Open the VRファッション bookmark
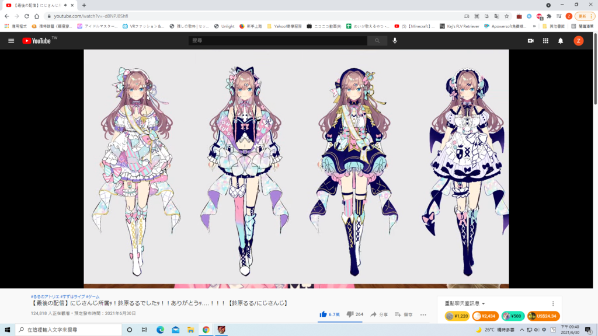This screenshot has height=336, width=598. tap(144, 26)
